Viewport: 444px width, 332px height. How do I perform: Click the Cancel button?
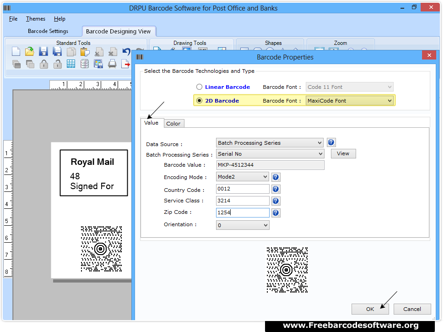pyautogui.click(x=412, y=309)
